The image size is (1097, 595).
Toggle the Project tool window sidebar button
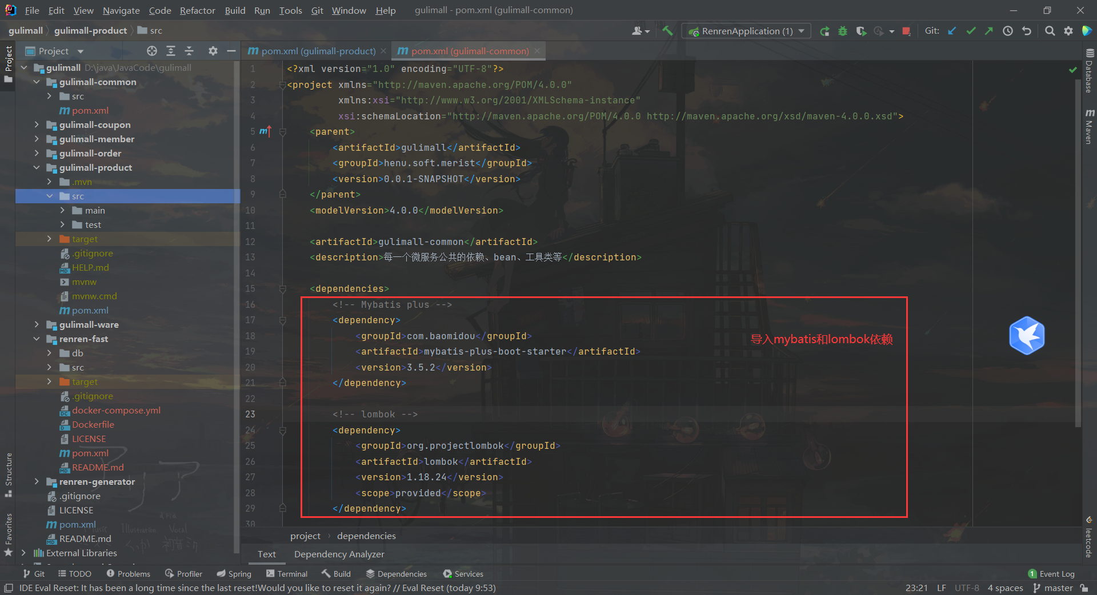point(8,63)
